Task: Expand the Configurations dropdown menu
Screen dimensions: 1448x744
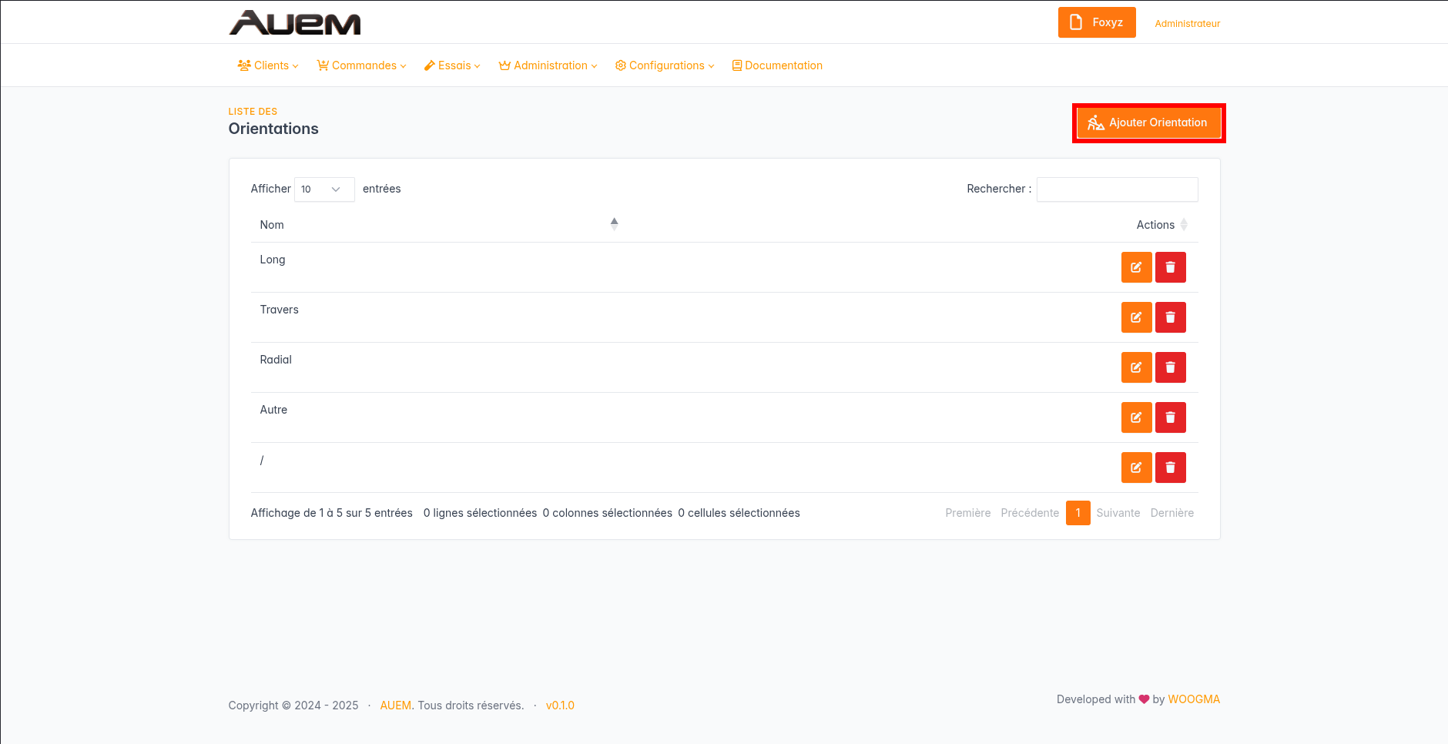Action: (x=665, y=65)
